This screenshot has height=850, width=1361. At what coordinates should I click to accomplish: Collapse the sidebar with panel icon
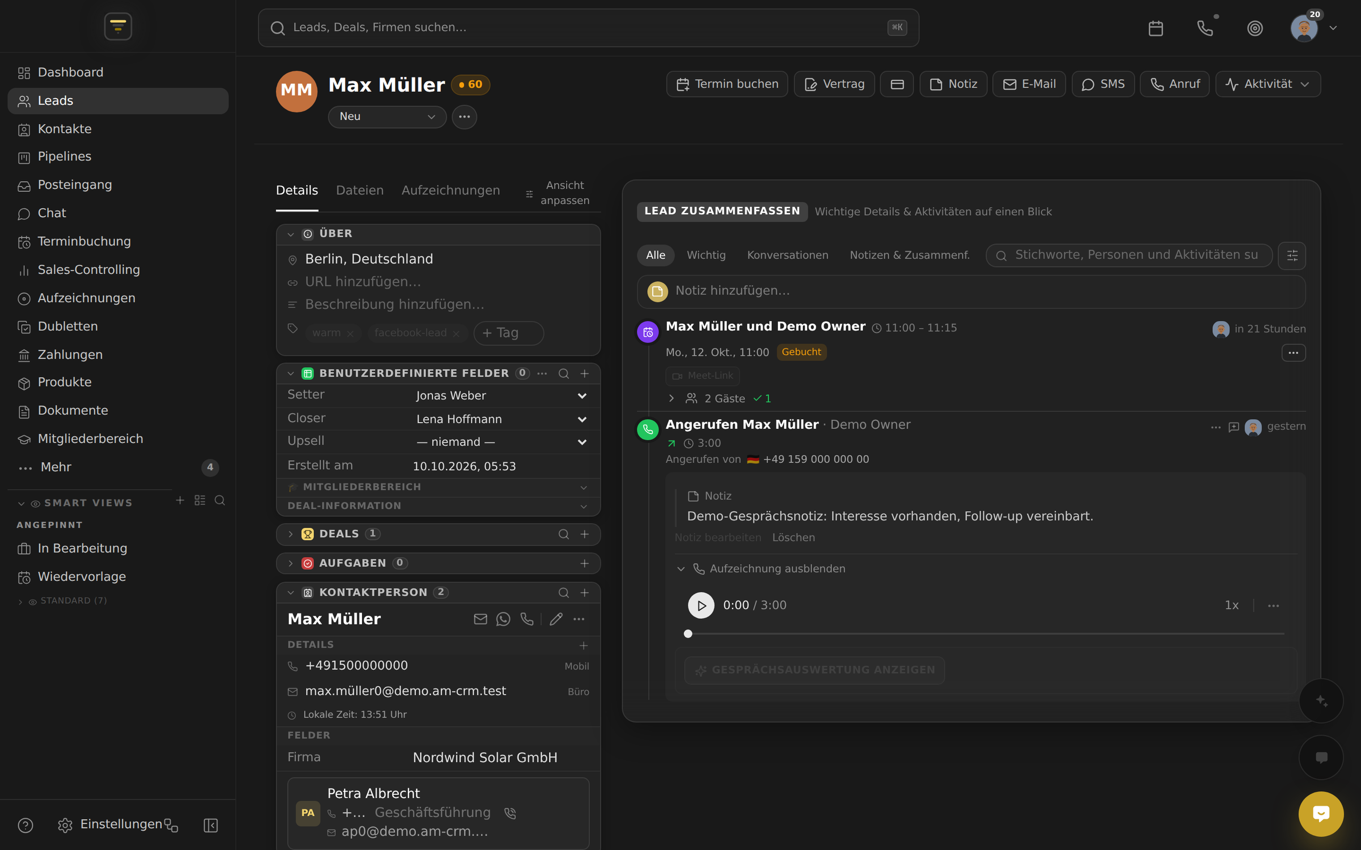click(x=211, y=825)
